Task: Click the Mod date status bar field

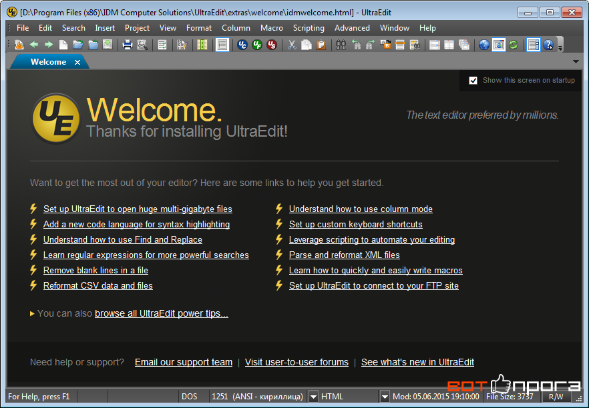Action: pos(435,397)
